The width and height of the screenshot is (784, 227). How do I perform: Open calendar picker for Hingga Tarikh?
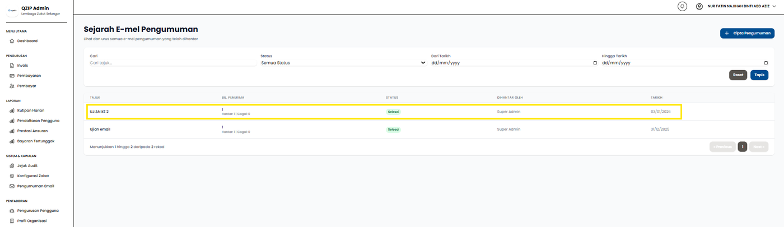coord(766,63)
